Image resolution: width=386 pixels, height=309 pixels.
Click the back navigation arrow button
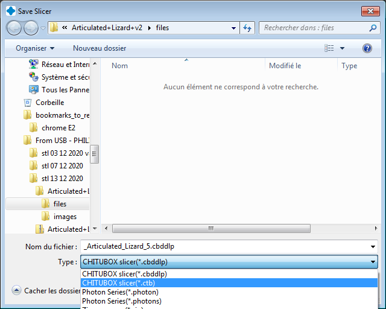14,28
